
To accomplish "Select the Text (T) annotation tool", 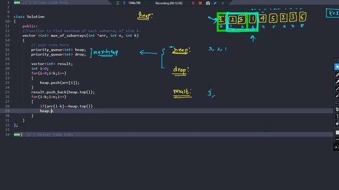I will point(337,117).
